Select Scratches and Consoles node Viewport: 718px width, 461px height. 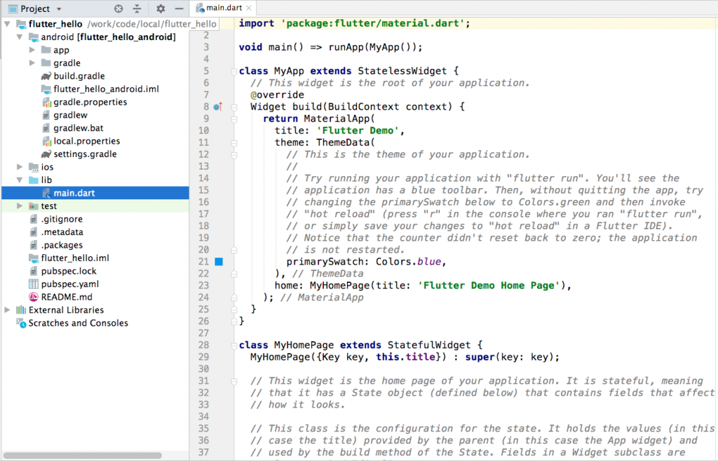point(79,323)
